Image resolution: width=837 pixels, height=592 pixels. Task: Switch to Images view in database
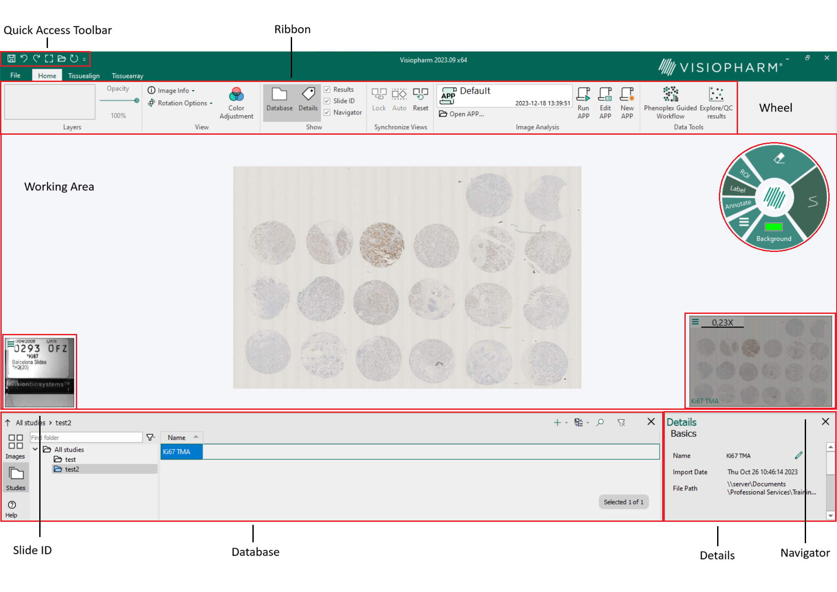(16, 446)
